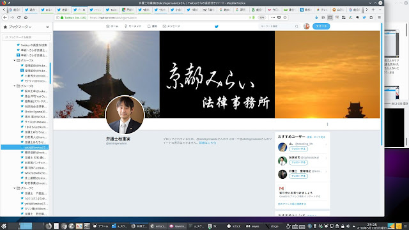The width and height of the screenshot is (409, 230).
Task: Open the KDE application launcher
Action: tap(4, 226)
